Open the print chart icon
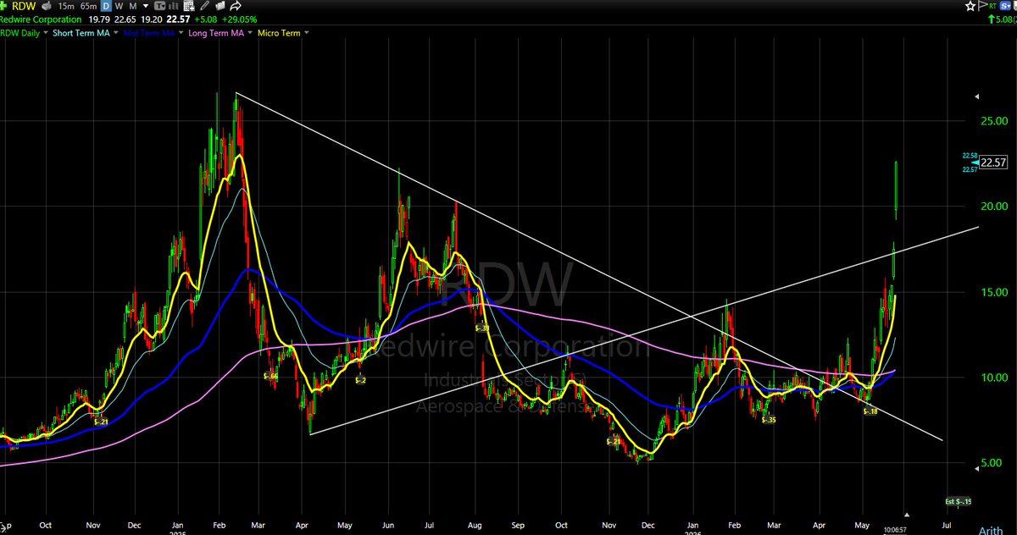 (46, 6)
